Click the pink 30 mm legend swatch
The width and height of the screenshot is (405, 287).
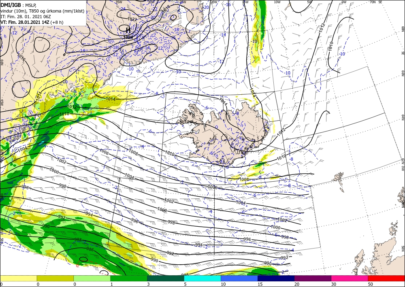tap(350, 278)
